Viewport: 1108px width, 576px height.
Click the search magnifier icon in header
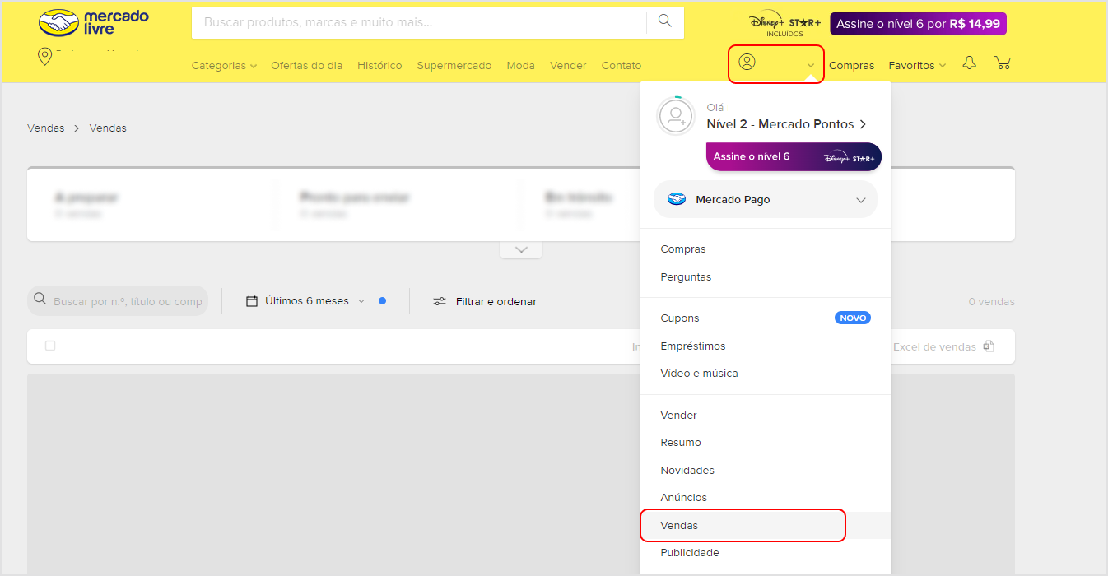[x=665, y=21]
